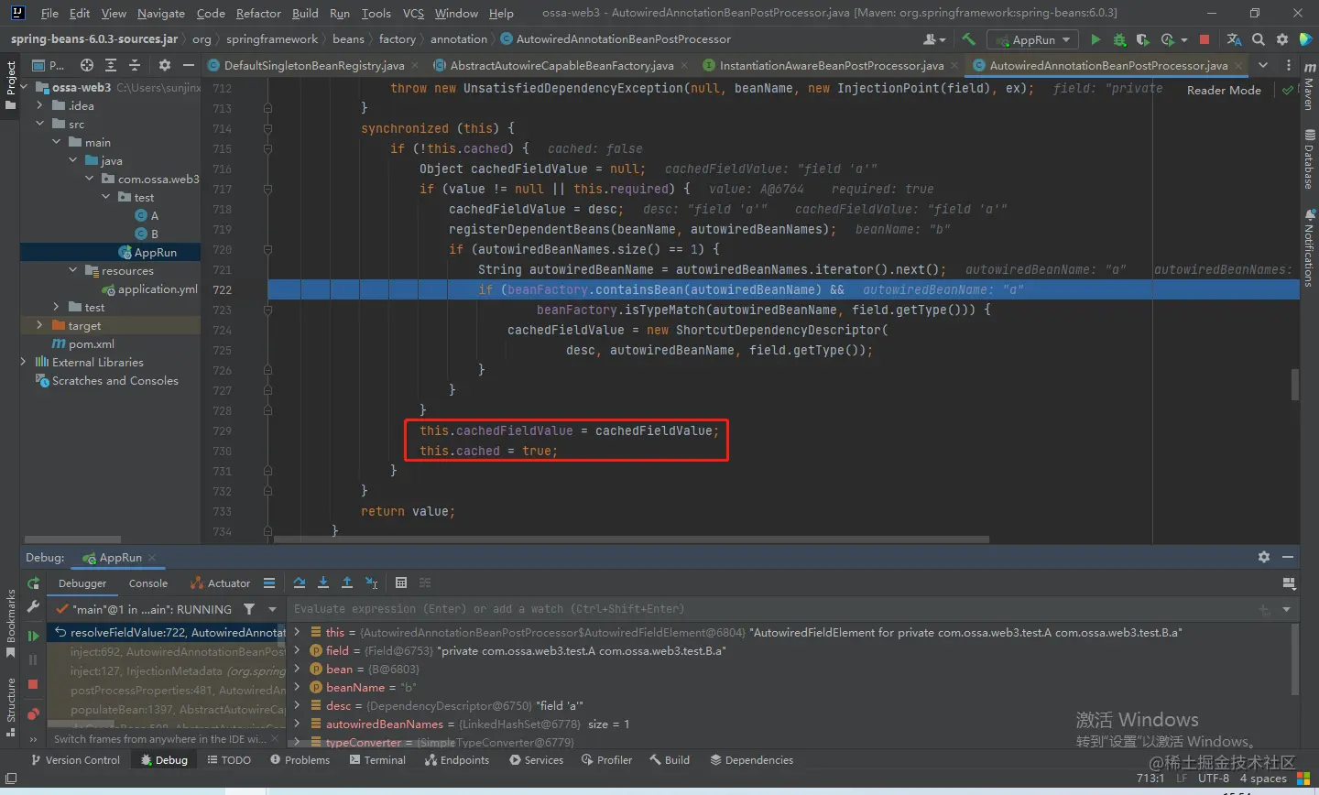1319x795 pixels.
Task: Run AppRun with coverage icon
Action: 1142,39
